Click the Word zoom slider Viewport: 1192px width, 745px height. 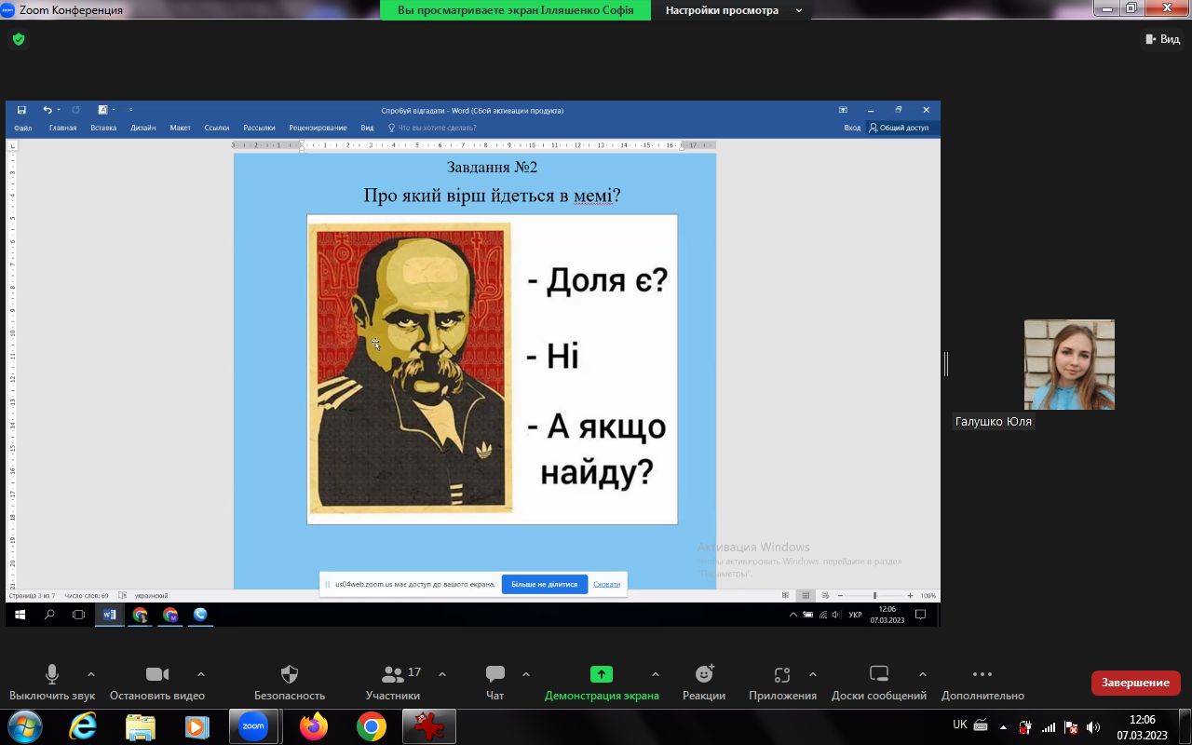pyautogui.click(x=874, y=596)
